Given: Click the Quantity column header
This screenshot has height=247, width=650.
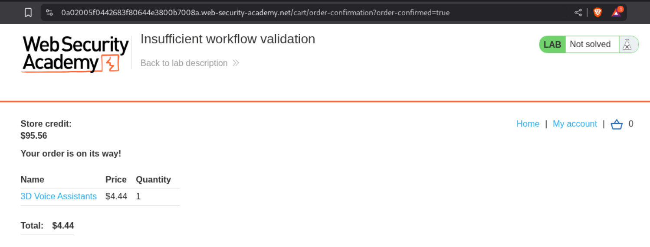Looking at the screenshot, I should pyautogui.click(x=153, y=179).
